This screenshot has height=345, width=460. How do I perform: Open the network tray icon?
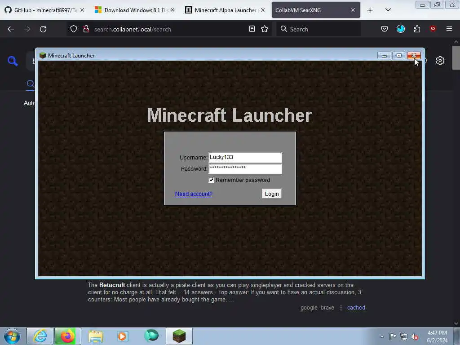point(404,336)
